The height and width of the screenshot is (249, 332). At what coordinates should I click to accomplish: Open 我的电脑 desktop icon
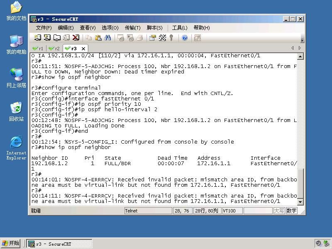click(16, 45)
